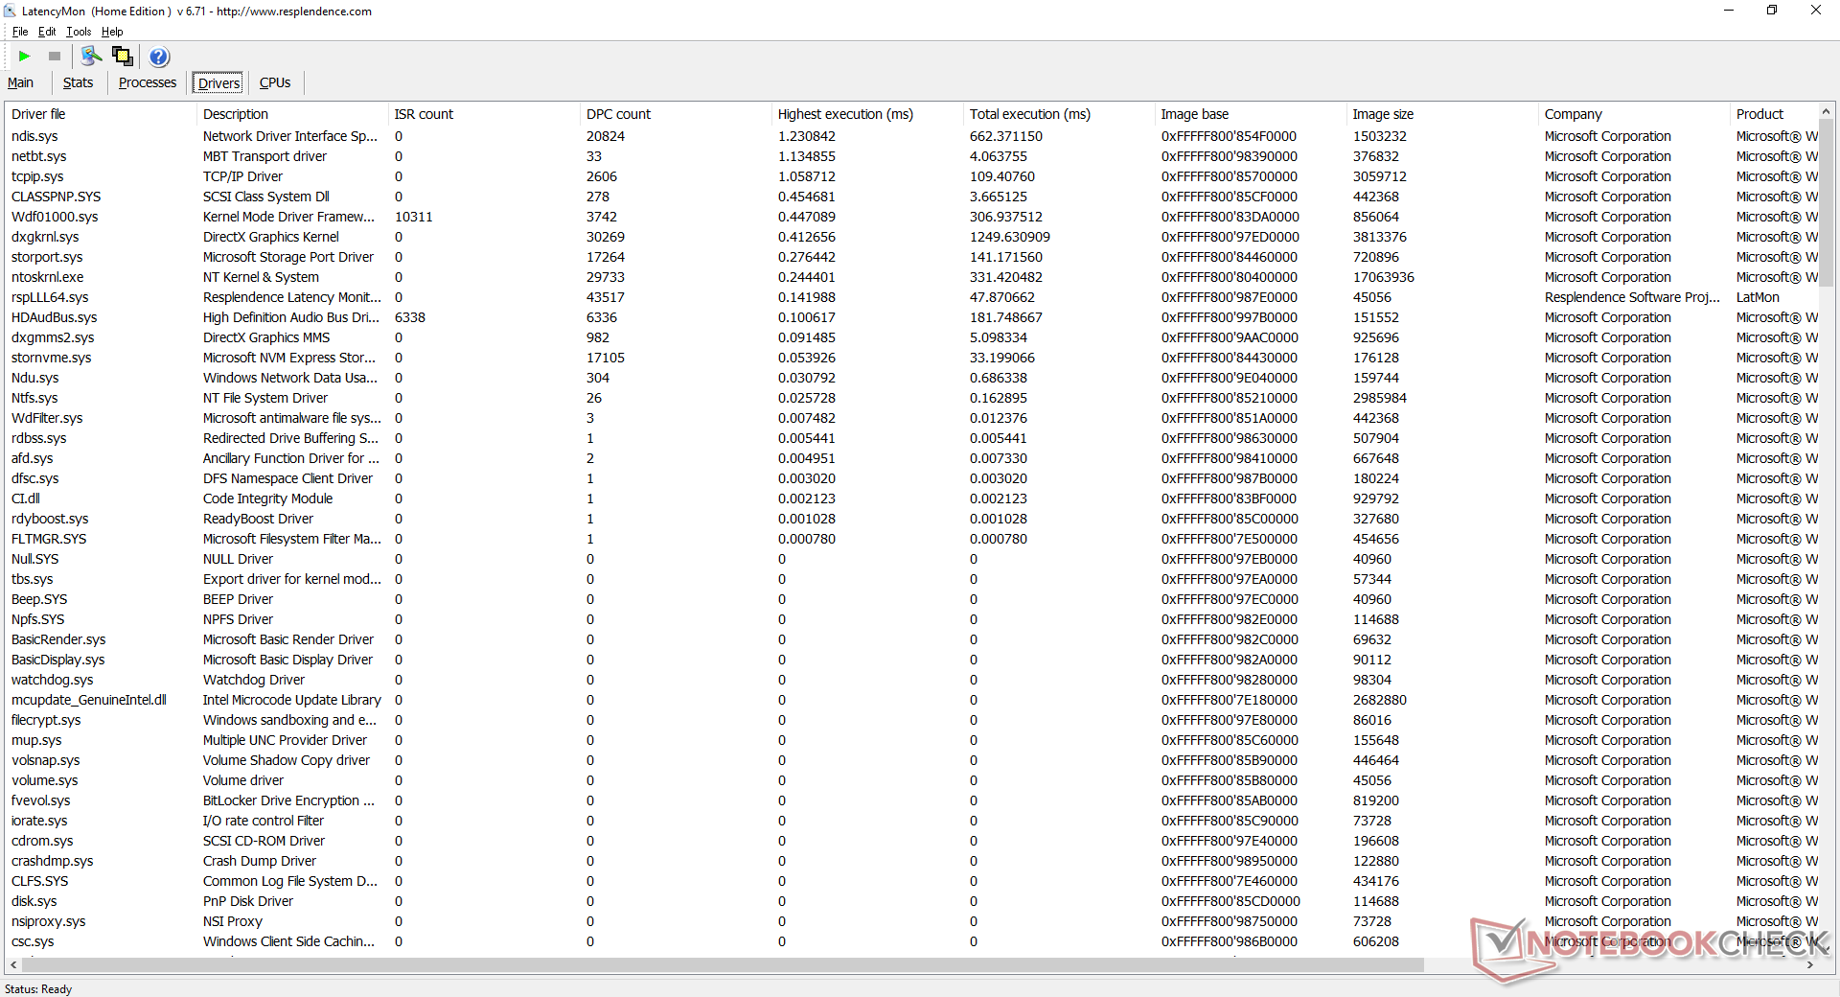Click 'Resplendence Software Proj...' company cell

(1632, 297)
